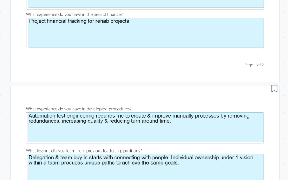Focus the developing procedures answer field
The width and height of the screenshot is (288, 180).
[x=146, y=133]
